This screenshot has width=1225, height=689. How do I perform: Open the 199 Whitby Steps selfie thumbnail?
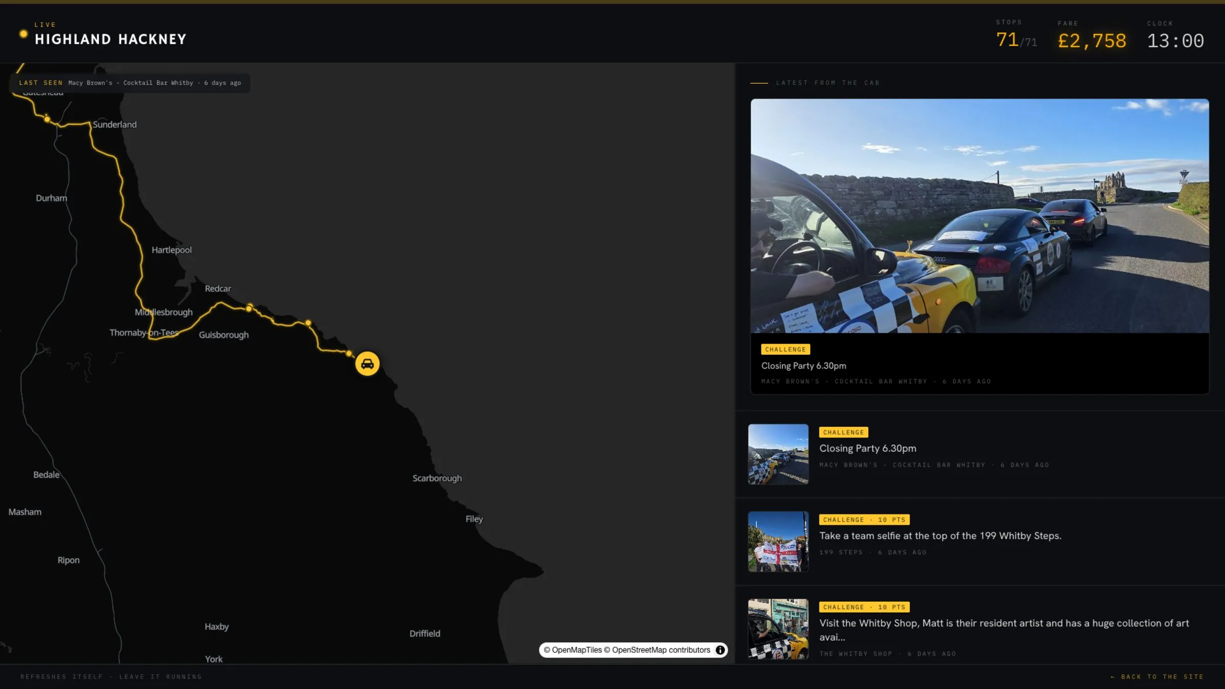778,542
